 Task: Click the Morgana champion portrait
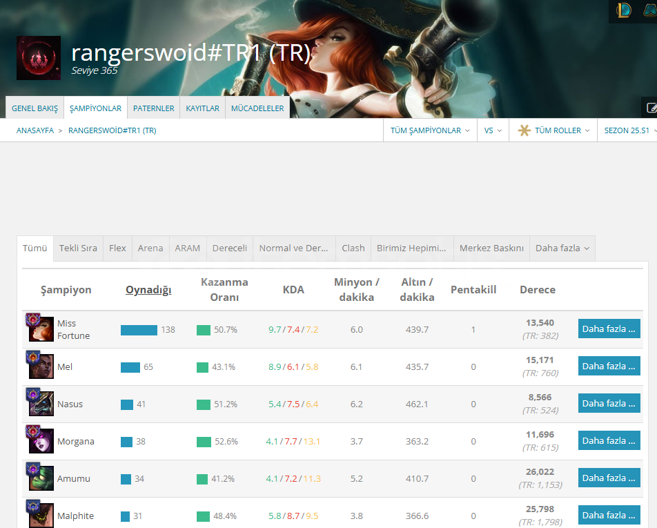tap(41, 441)
